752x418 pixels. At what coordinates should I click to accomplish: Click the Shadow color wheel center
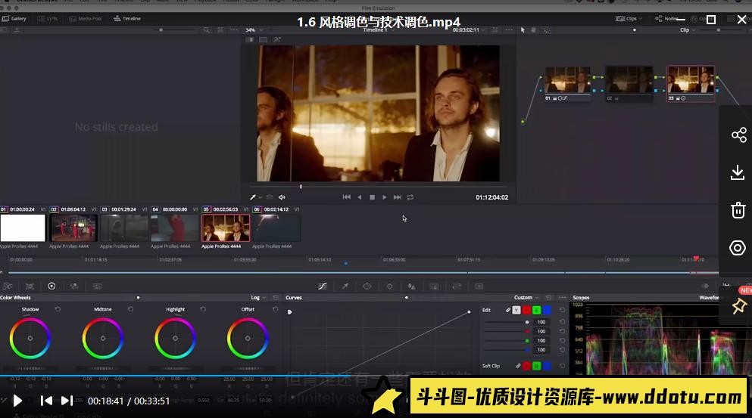[30, 338]
